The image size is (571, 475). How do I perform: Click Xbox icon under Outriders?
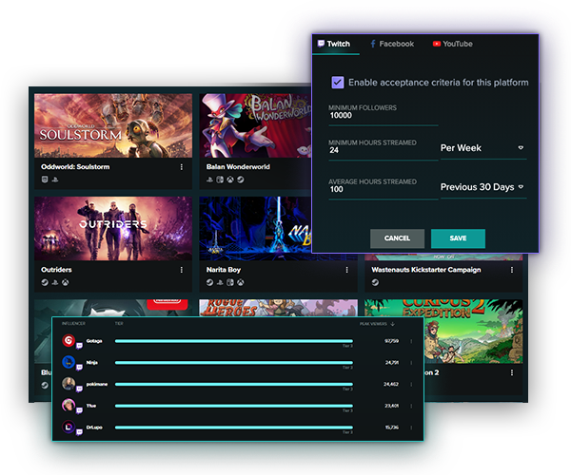pyautogui.click(x=65, y=282)
